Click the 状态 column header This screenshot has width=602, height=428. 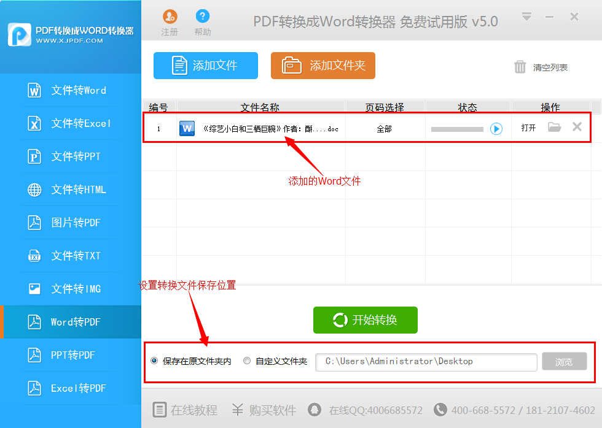pyautogui.click(x=467, y=107)
